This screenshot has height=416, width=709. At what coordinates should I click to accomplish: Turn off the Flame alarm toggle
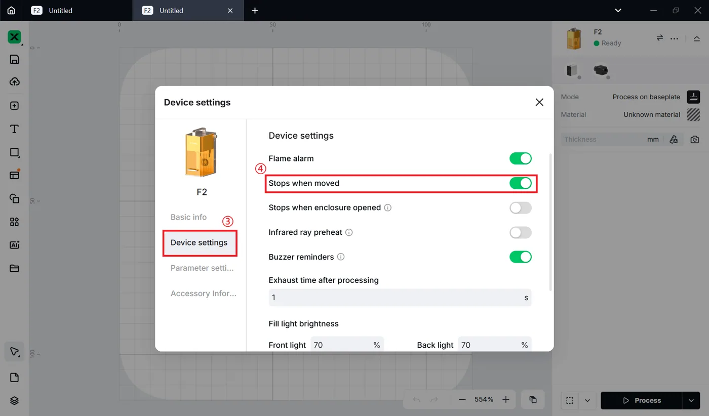[x=521, y=158]
